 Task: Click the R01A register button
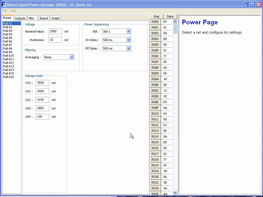point(155,171)
